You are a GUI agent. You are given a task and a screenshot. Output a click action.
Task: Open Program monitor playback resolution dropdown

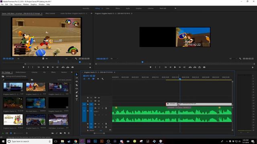pos(233,59)
